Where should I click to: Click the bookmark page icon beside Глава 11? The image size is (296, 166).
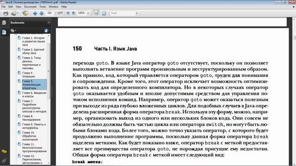coord(19,144)
